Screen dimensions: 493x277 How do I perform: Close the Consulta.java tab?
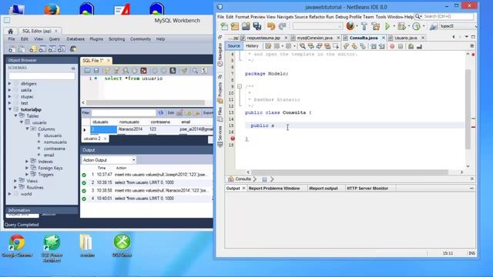(384, 38)
